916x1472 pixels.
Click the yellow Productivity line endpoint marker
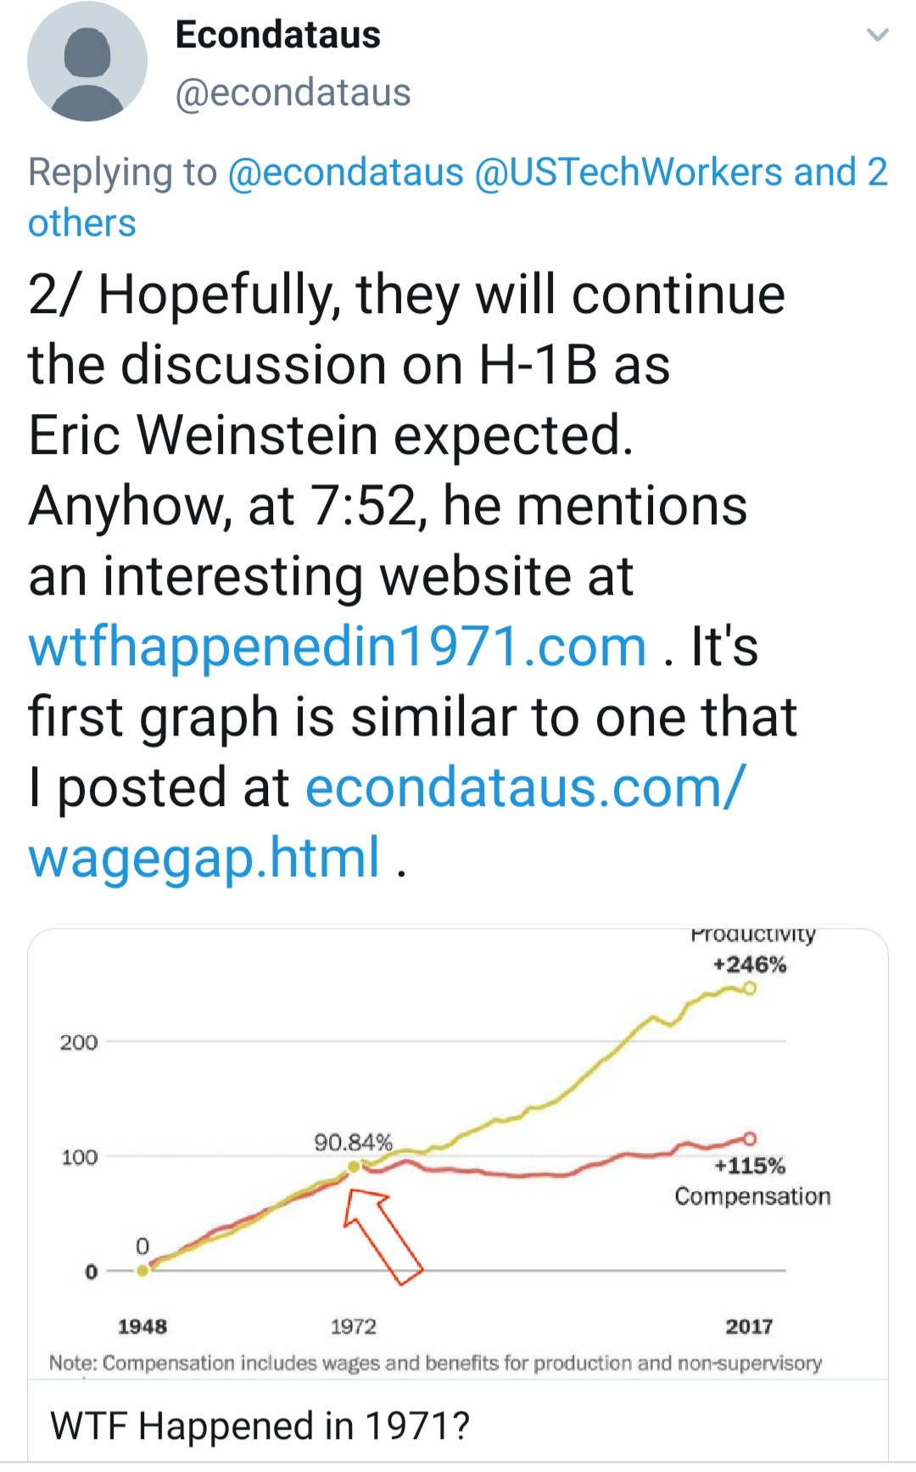(x=749, y=988)
